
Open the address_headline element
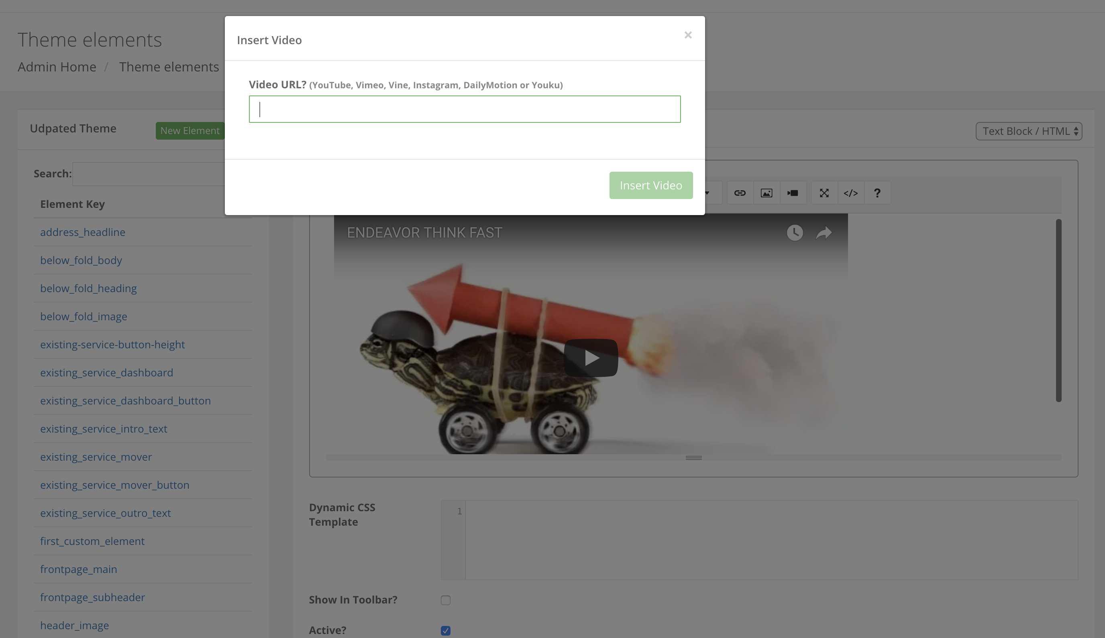[x=82, y=232]
